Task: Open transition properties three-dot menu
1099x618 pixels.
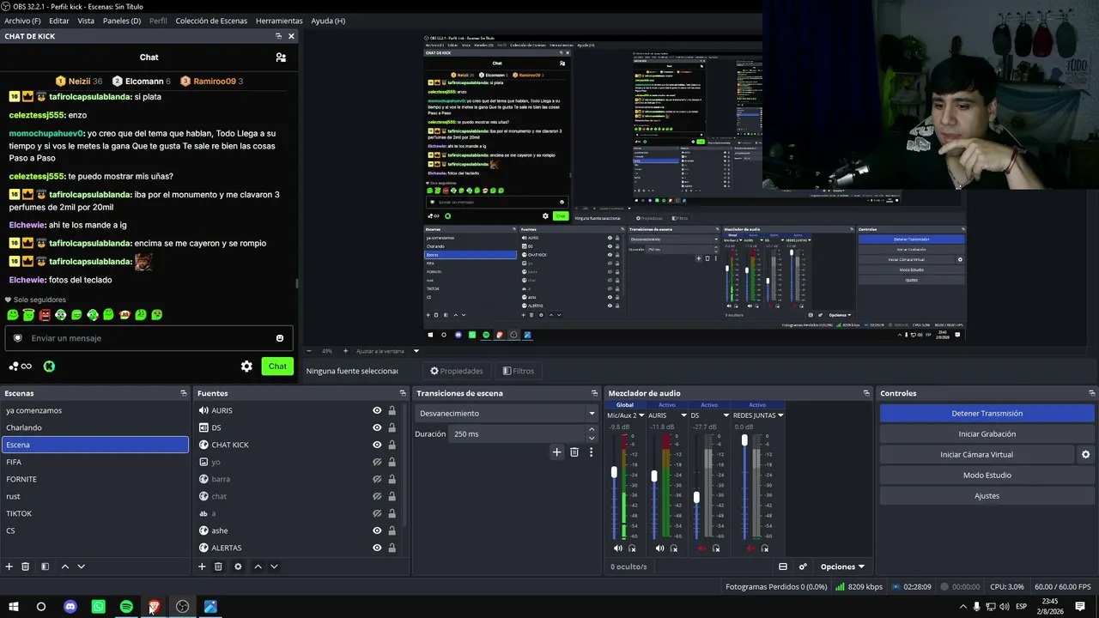Action: (591, 452)
